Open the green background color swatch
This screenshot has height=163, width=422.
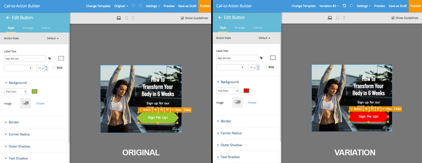(x=34, y=92)
